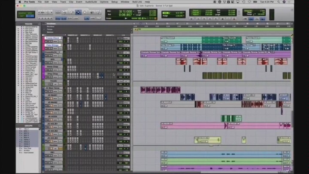Click the JG Main Verse track name
This screenshot has height=174, width=309.
[x=53, y=88]
